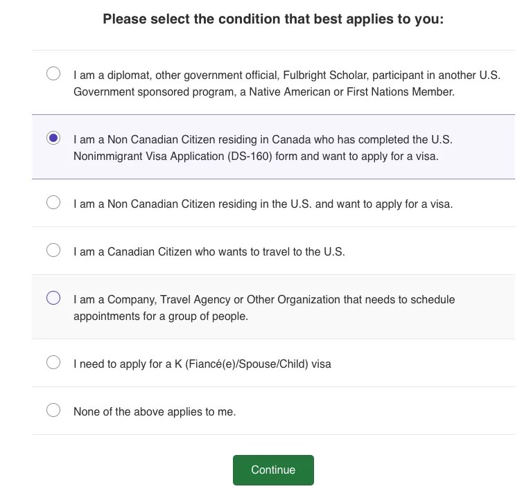The height and width of the screenshot is (500, 531).
Task: Click the 'Canadian Citizen who wants to travel' label
Action: pos(209,251)
